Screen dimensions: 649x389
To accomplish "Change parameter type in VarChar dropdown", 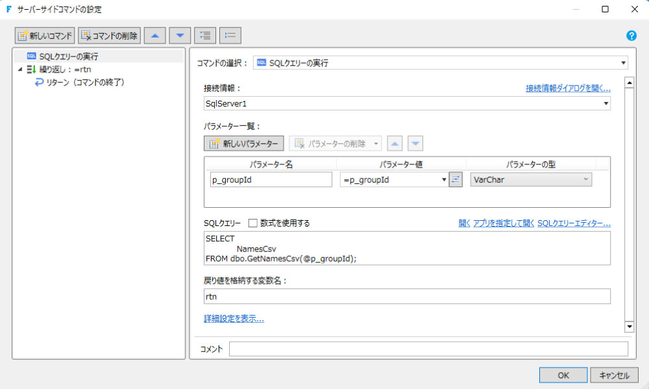I will (585, 179).
